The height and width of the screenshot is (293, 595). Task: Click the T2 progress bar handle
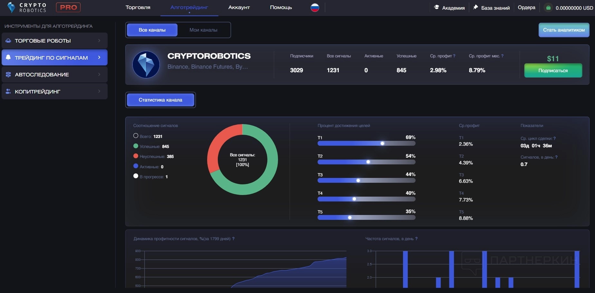click(368, 162)
